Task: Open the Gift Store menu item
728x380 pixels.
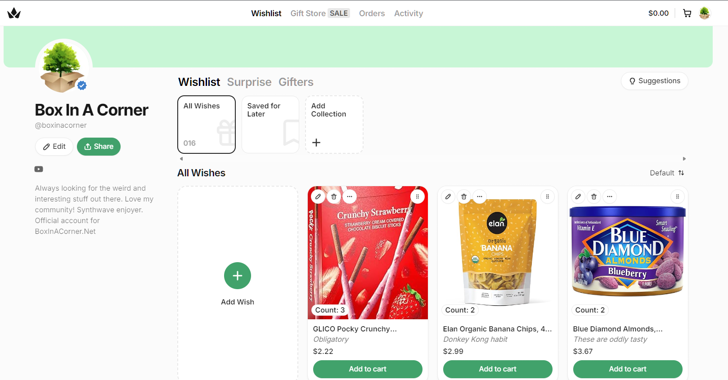Action: 320,13
